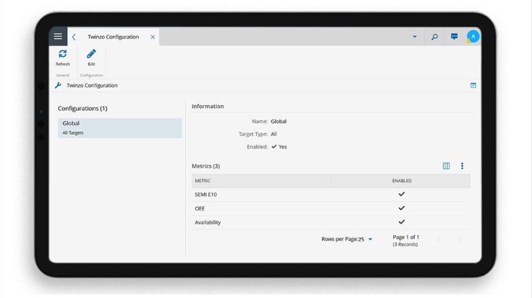Open the tab list dropdown arrow

point(415,37)
